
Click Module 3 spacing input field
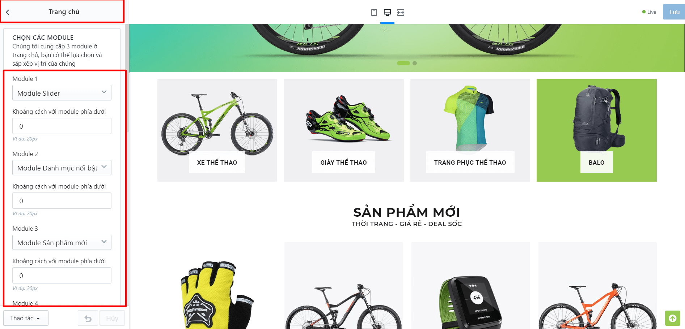(x=62, y=276)
